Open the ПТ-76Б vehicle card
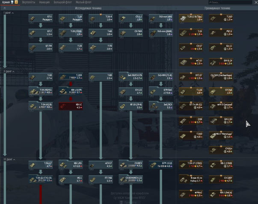The height and width of the screenshot is (204, 258). coord(100,179)
